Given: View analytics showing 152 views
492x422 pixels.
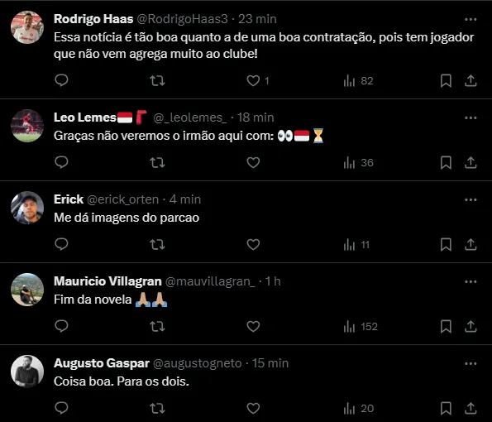Looking at the screenshot, I should [361, 327].
